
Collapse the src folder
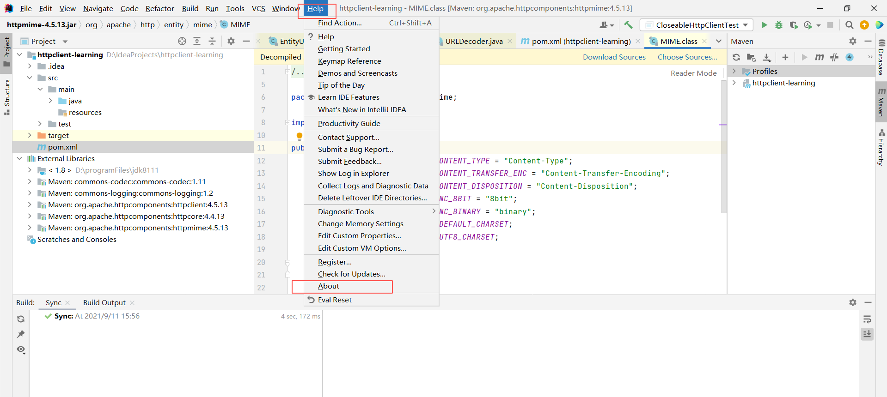tap(30, 78)
